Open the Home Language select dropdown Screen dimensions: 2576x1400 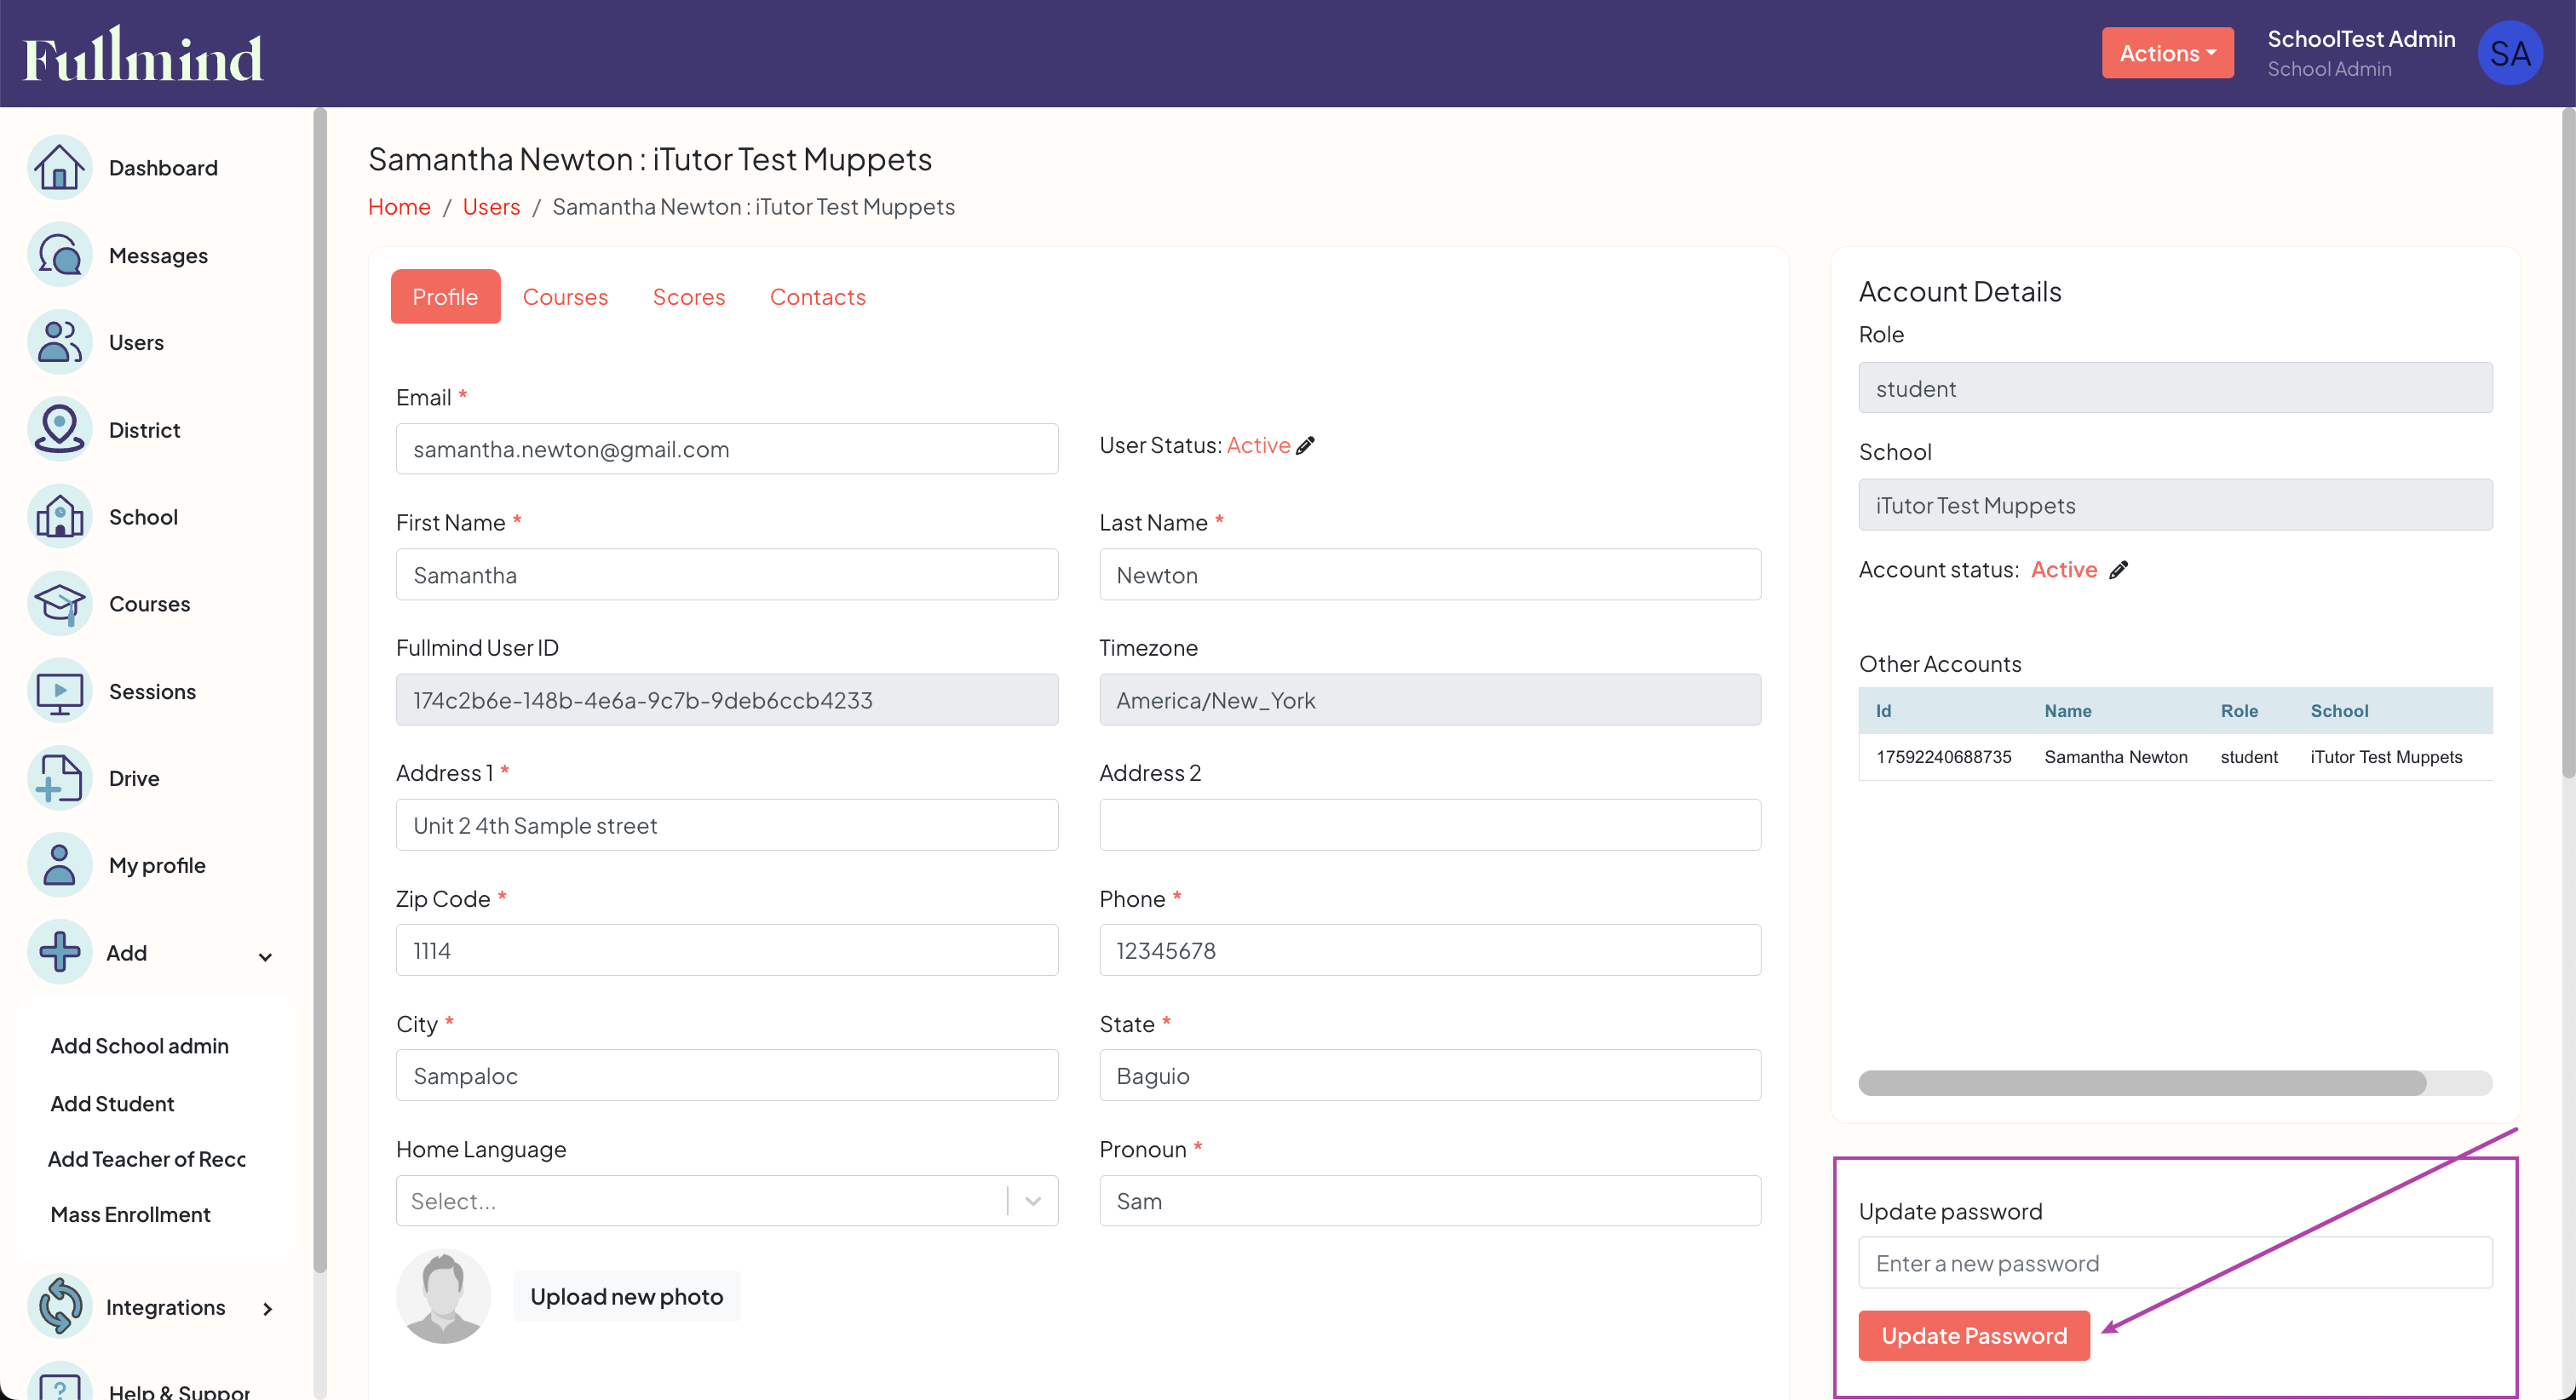point(727,1201)
